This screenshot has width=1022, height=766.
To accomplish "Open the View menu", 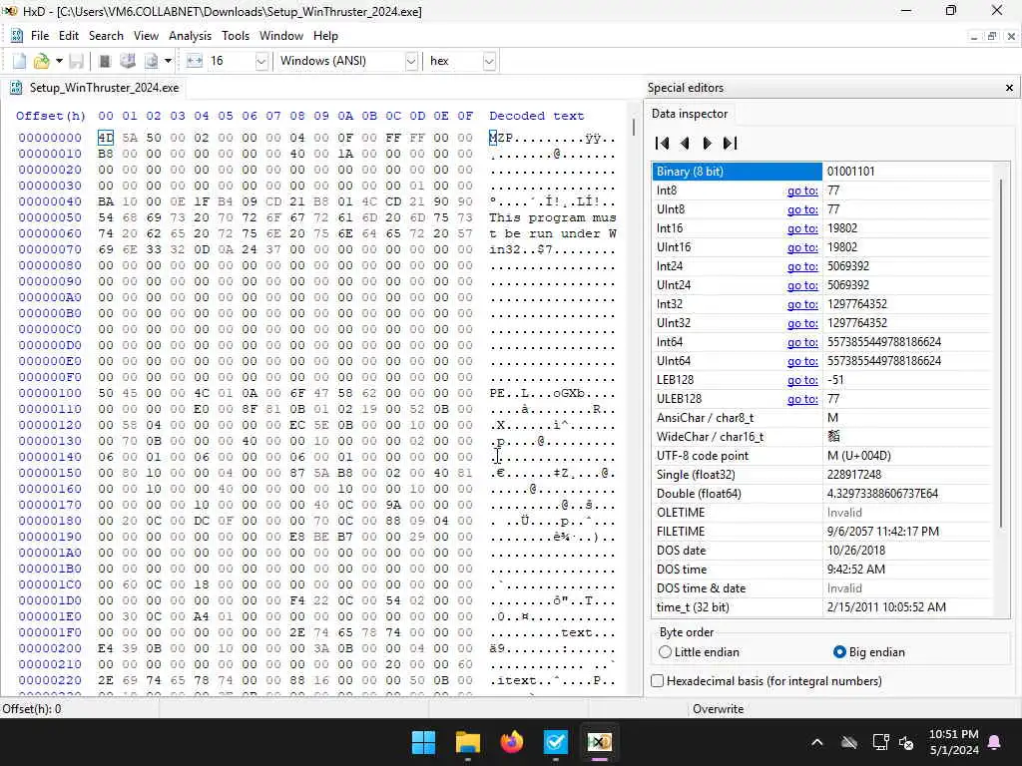I will pos(146,36).
